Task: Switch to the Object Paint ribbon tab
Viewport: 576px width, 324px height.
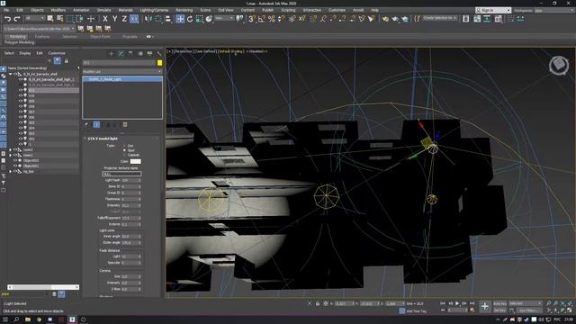Action: pos(100,37)
